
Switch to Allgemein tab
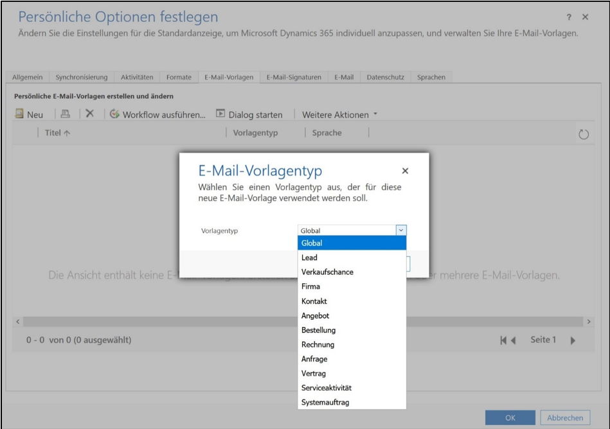point(27,77)
